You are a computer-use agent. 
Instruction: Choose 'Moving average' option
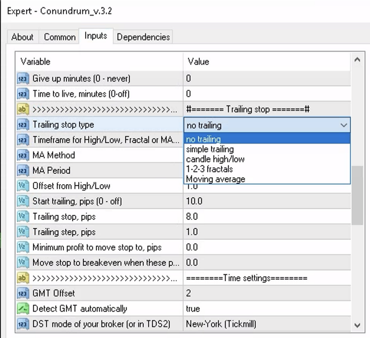267,179
